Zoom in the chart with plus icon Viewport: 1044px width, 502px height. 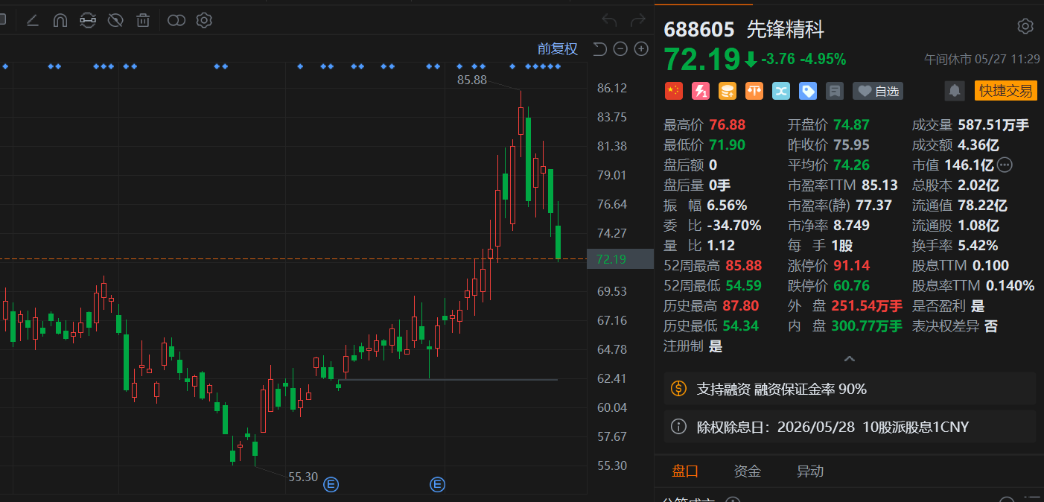coord(641,49)
